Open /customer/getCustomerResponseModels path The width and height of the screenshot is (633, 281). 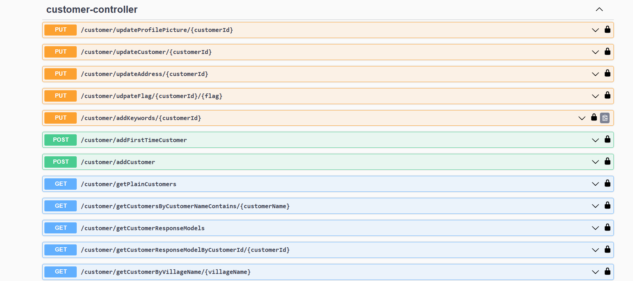pos(143,228)
